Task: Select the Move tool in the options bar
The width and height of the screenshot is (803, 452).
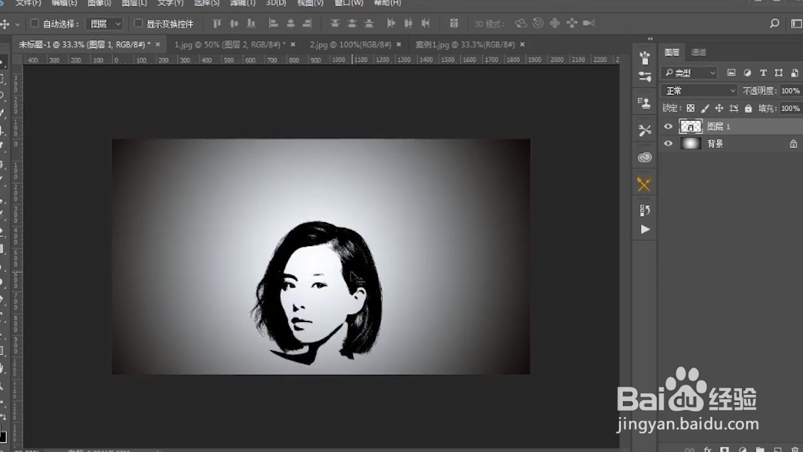Action: point(6,23)
